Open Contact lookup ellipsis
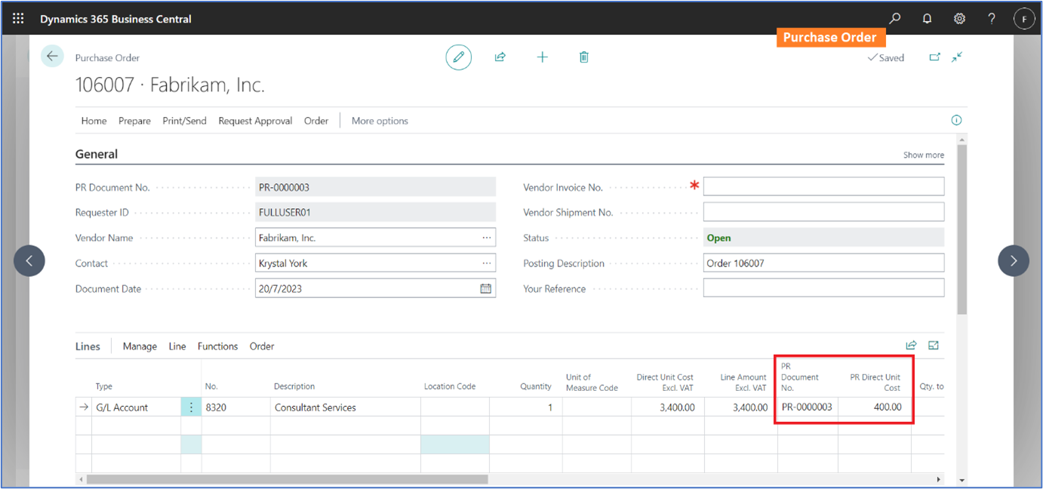The image size is (1043, 489). point(487,263)
